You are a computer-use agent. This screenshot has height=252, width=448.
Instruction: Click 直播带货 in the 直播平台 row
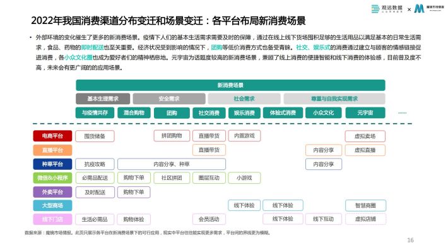pos(209,150)
